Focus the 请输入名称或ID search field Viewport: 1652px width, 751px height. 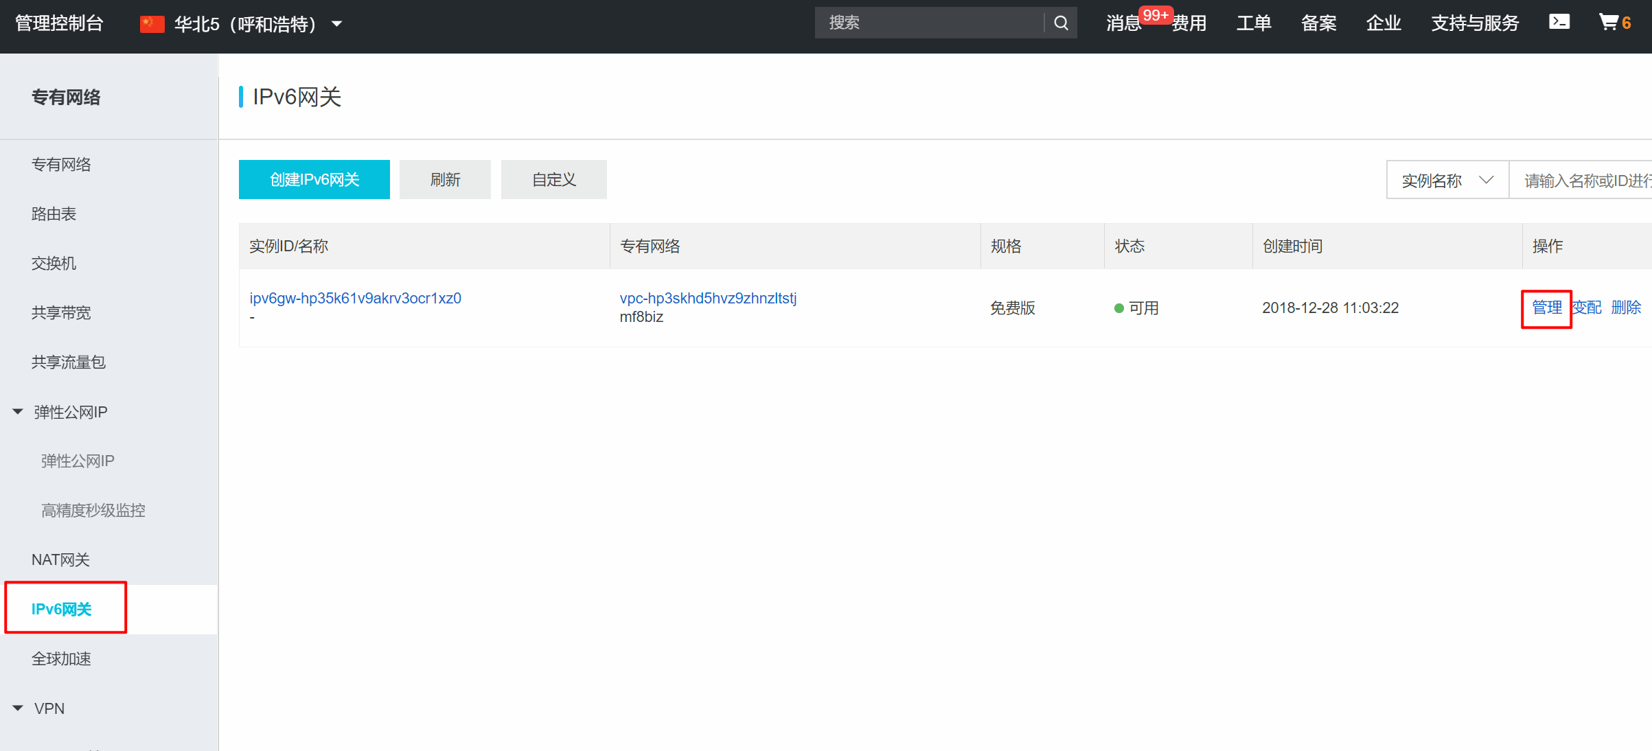click(1581, 181)
